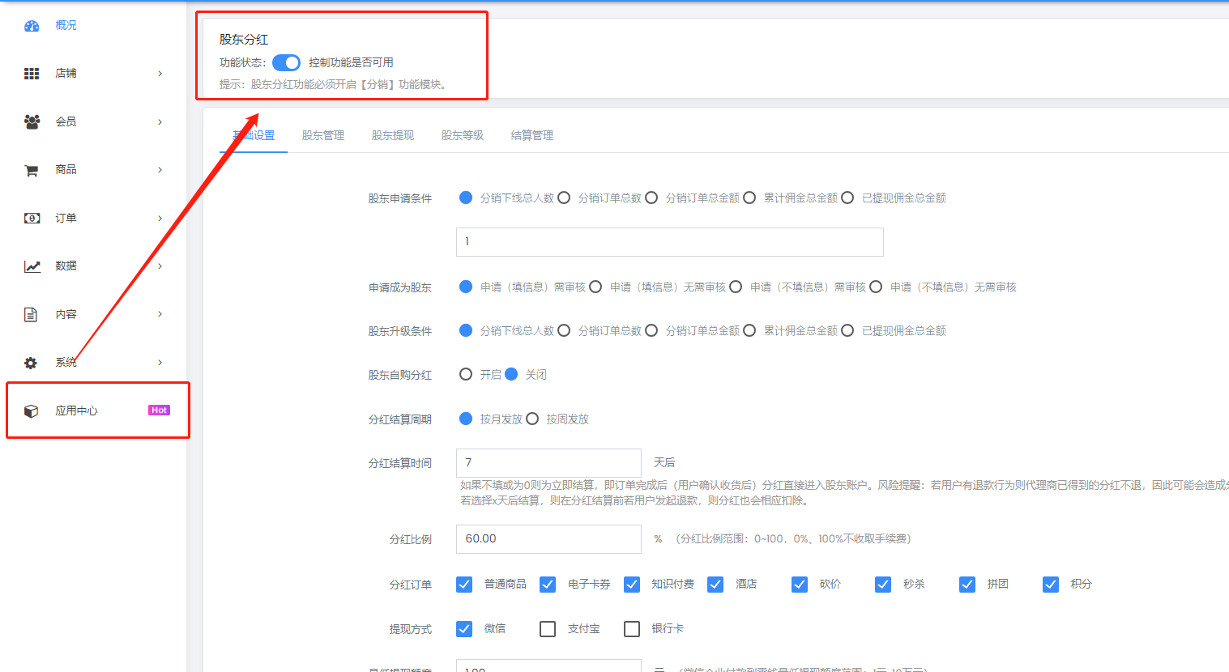Click the 股东申请条件 value input field
Viewport: 1229px width, 672px height.
click(670, 242)
